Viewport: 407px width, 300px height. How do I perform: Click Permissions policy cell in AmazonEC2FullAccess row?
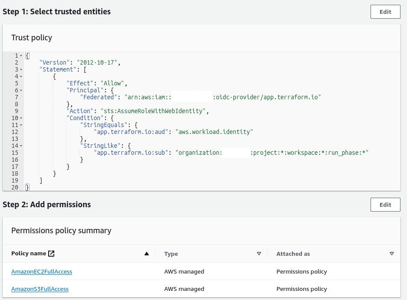pos(302,271)
